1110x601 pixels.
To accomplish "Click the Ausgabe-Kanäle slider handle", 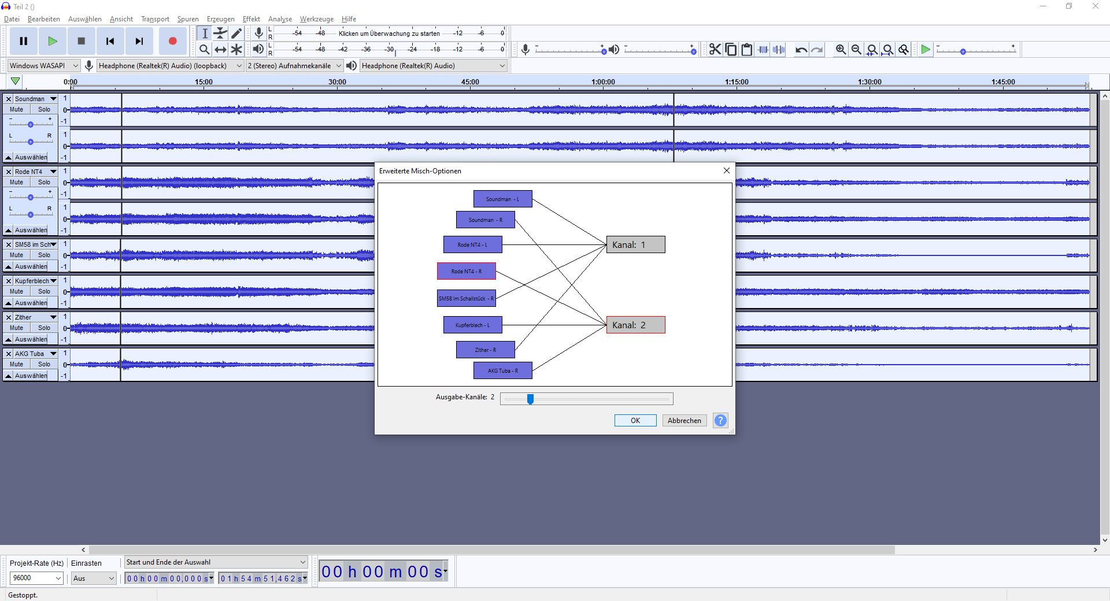I will click(x=530, y=399).
